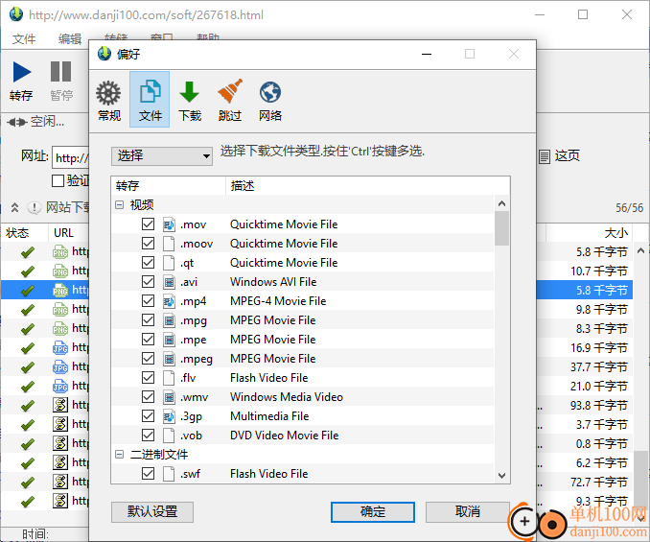Select the .mpe MPEG Movie File row
The width and height of the screenshot is (650, 542).
[303, 340]
